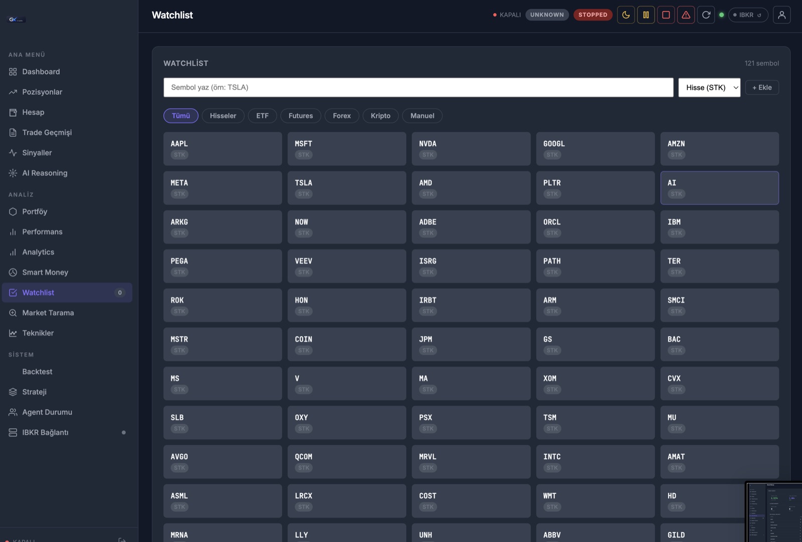Focus the Sembol yaz input field

point(419,87)
